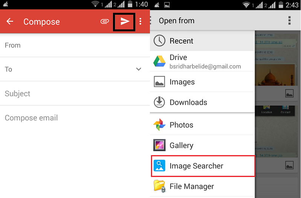The width and height of the screenshot is (301, 198).
Task: Tap the Google Drive triangle icon
Action: tap(159, 61)
